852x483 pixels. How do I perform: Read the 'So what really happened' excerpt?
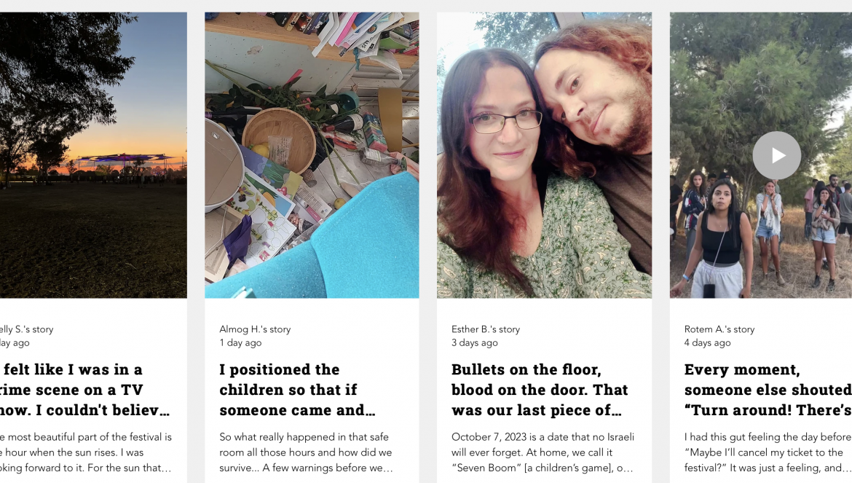pos(306,452)
